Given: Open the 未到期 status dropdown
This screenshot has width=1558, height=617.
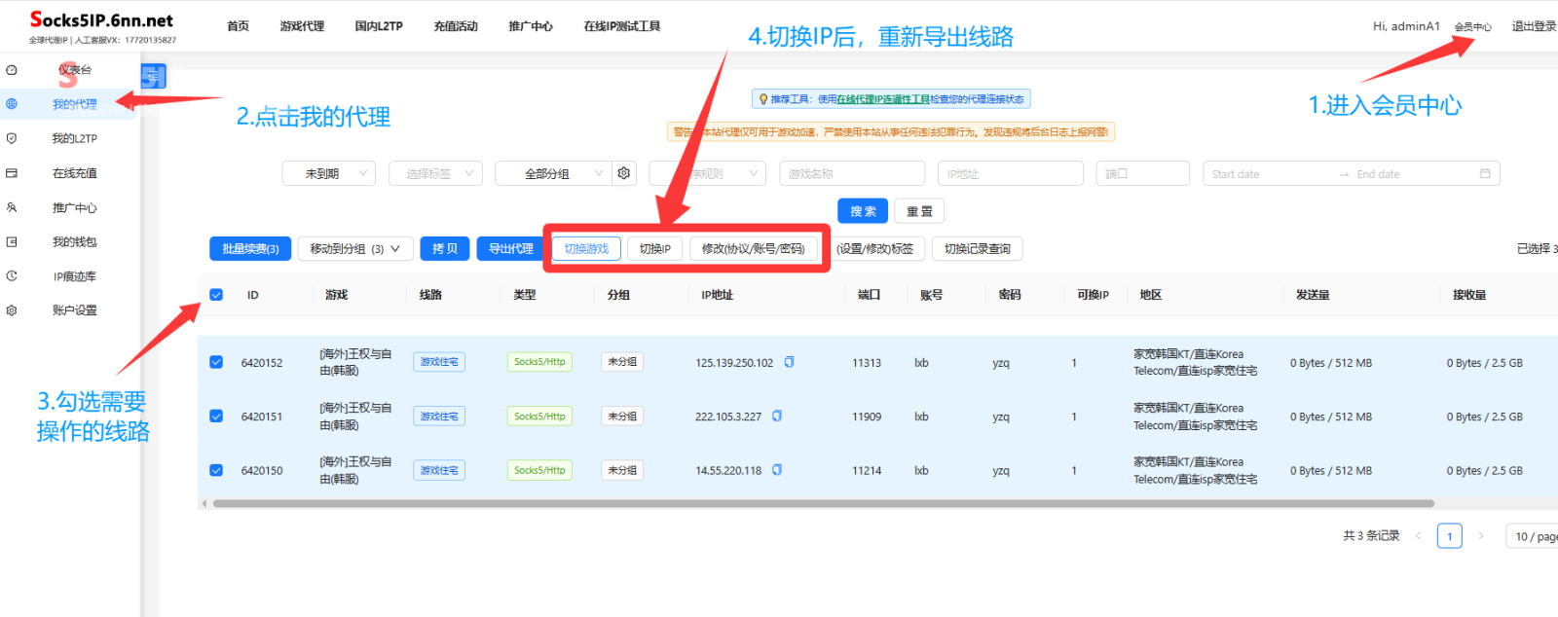Looking at the screenshot, I should (x=329, y=173).
